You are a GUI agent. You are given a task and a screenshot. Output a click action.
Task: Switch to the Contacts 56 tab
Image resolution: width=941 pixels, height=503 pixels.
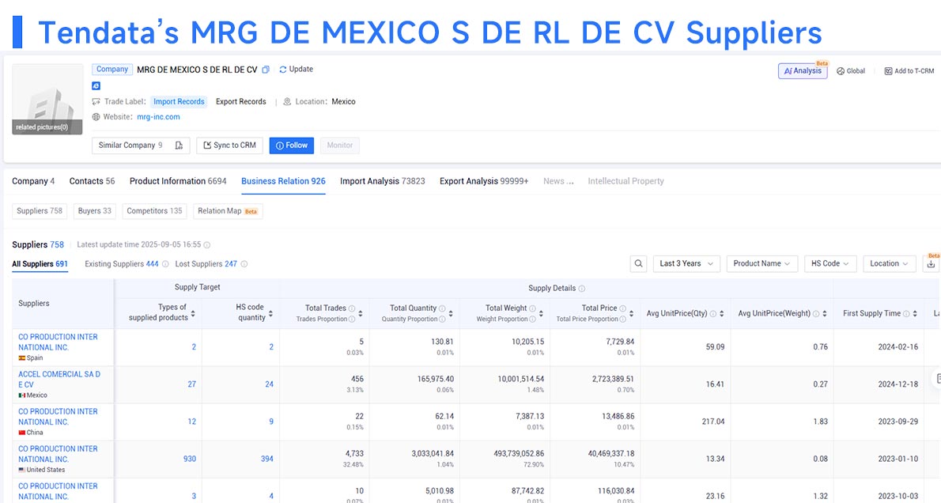tap(92, 181)
